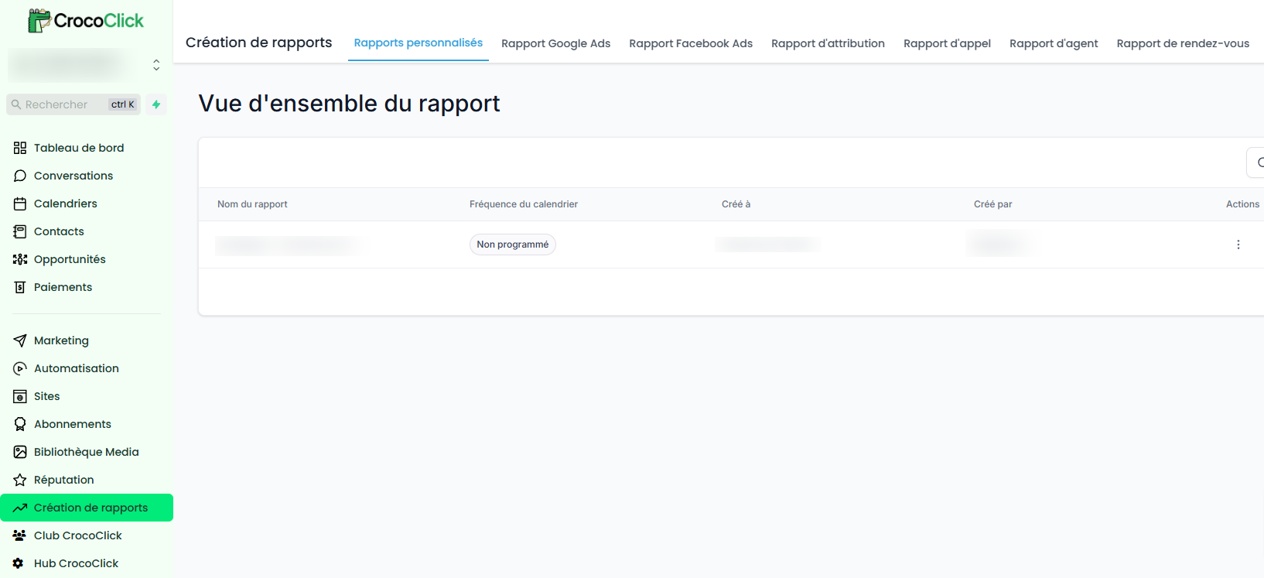Click the Calendriers calendar icon
Image resolution: width=1264 pixels, height=578 pixels.
[20, 203]
